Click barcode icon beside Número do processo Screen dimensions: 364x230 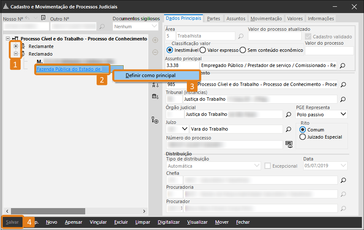pos(289,144)
